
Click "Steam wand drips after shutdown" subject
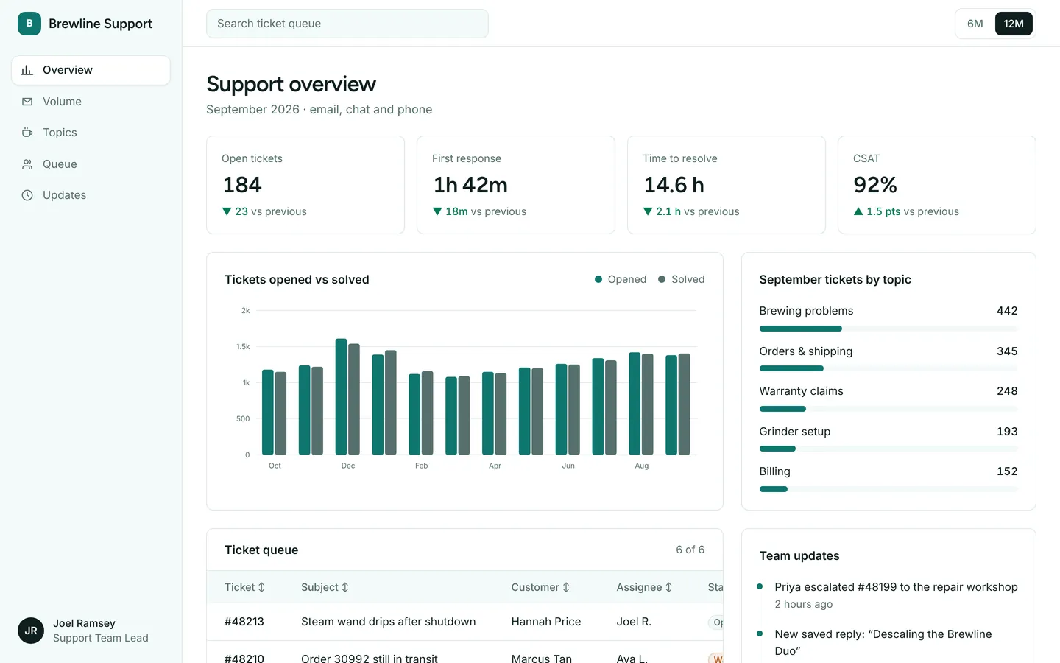(389, 622)
